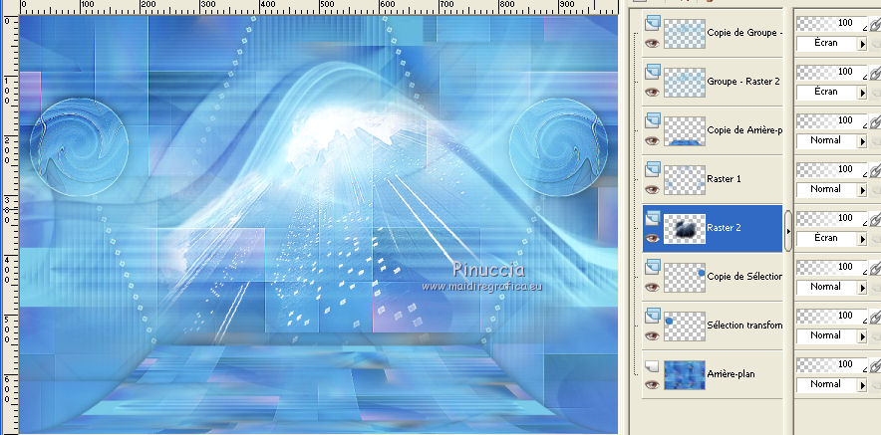The height and width of the screenshot is (435, 881).
Task: Click layer type icon of Sélection transform layer
Action: 652,316
